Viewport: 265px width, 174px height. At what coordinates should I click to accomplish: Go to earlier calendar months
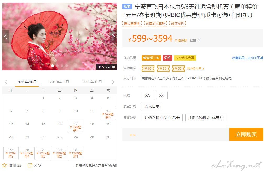[5, 82]
